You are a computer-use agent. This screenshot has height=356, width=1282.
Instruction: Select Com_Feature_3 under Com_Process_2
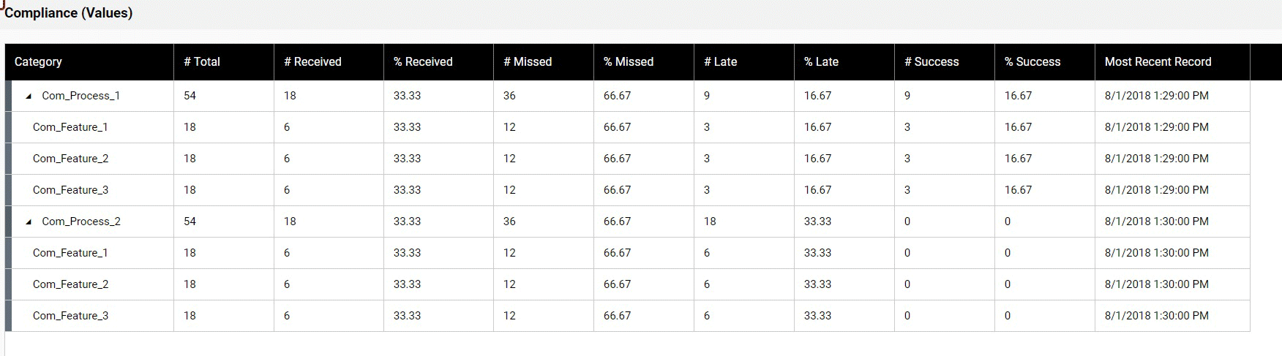coord(70,316)
